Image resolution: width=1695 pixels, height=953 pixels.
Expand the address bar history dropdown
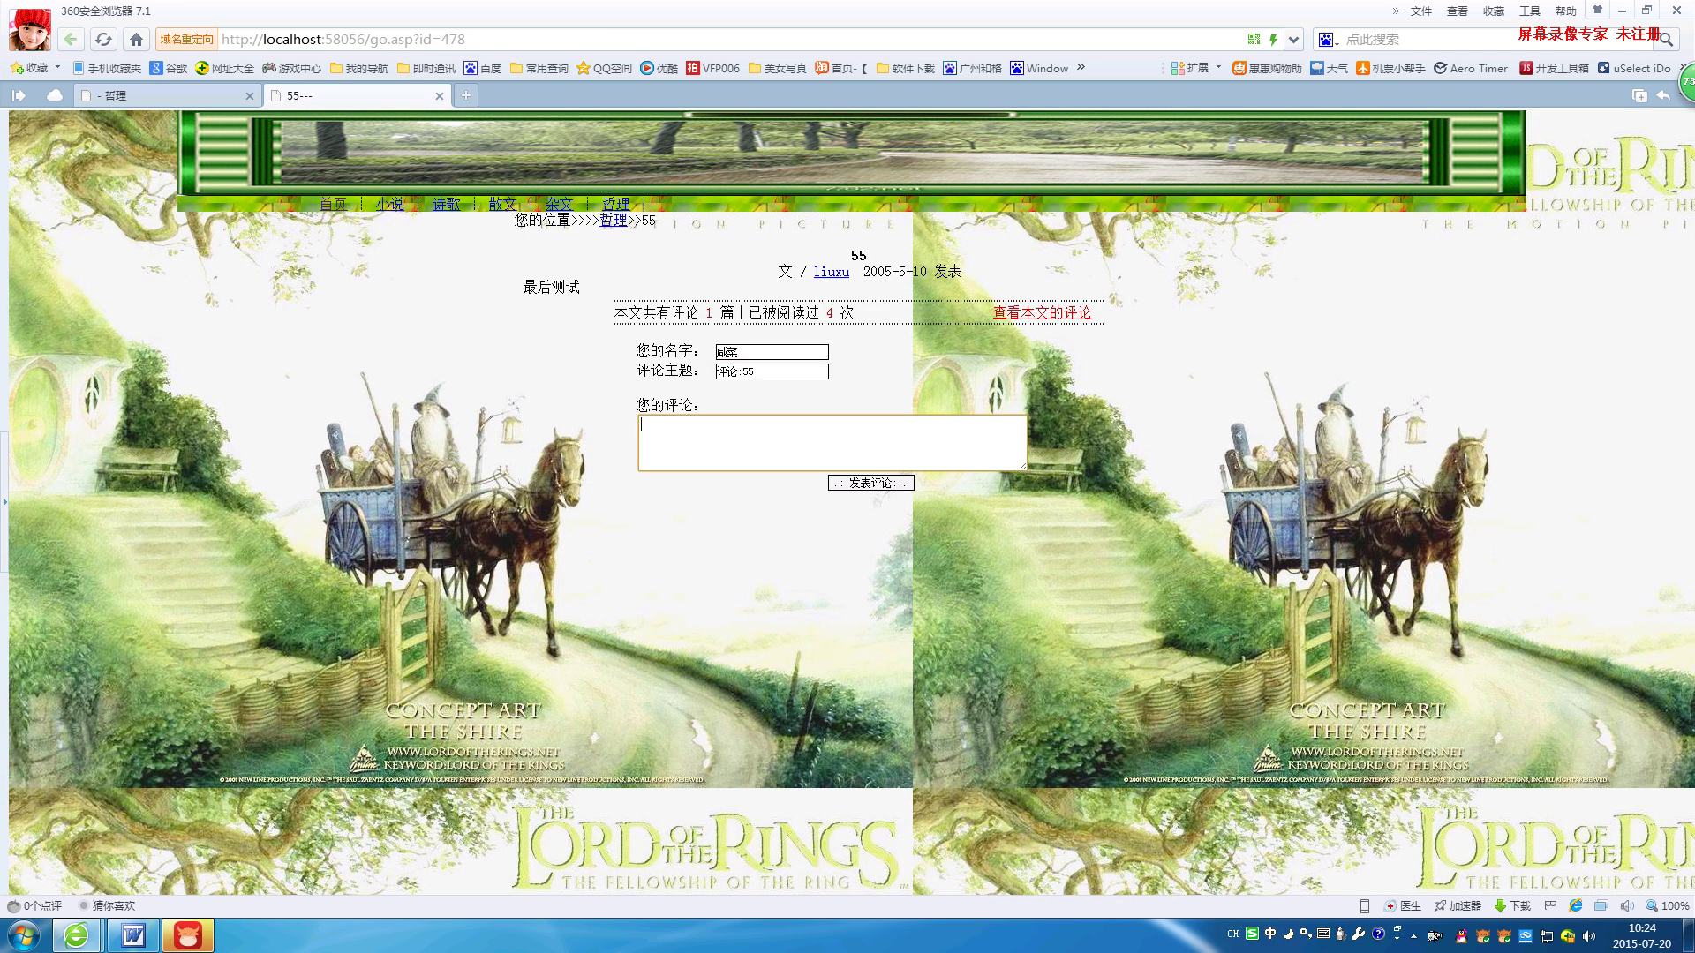coord(1293,39)
